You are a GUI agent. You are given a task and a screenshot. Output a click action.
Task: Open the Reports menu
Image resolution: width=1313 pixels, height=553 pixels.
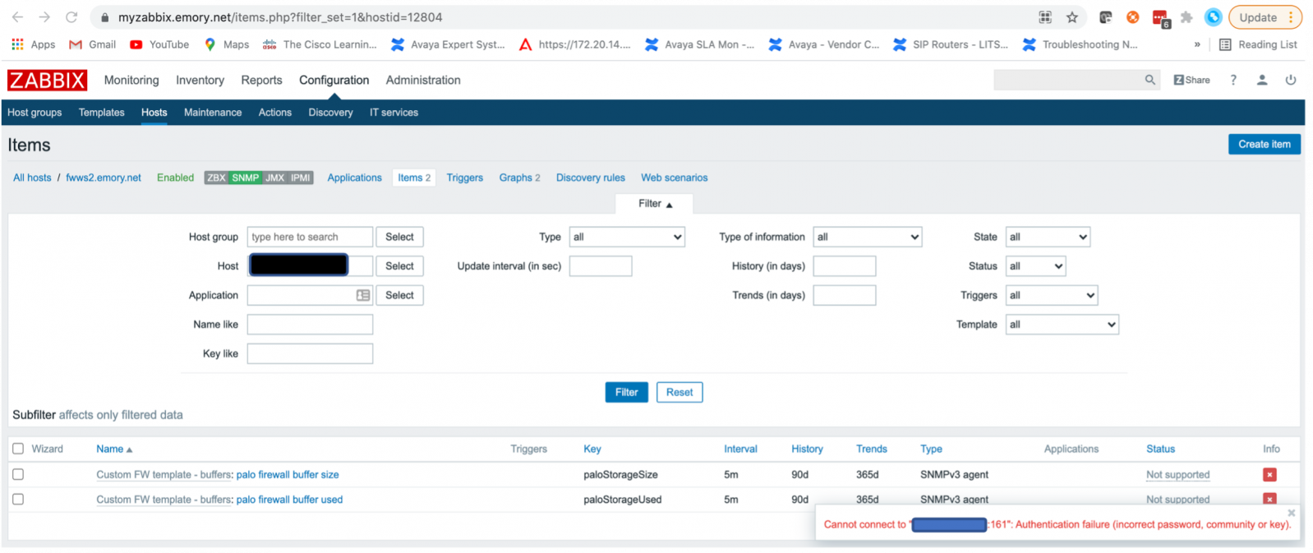click(x=261, y=80)
